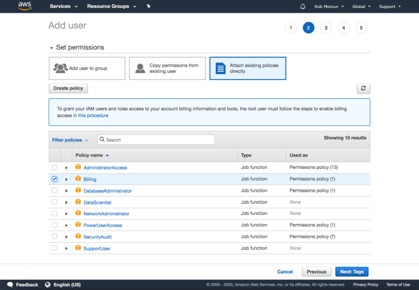This screenshot has width=419, height=290.
Task: Go to step 3 in wizard
Action: point(326,28)
